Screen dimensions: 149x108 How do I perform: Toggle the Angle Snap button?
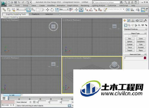91,10
